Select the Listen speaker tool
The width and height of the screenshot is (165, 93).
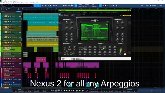coord(56,5)
